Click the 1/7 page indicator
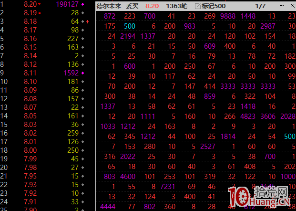 coord(260,6)
